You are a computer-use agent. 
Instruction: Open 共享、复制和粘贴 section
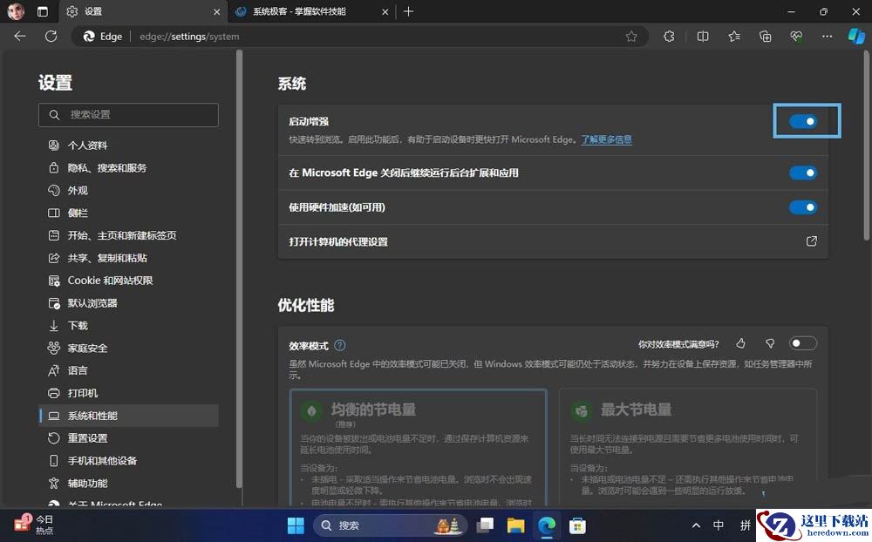pyautogui.click(x=128, y=258)
